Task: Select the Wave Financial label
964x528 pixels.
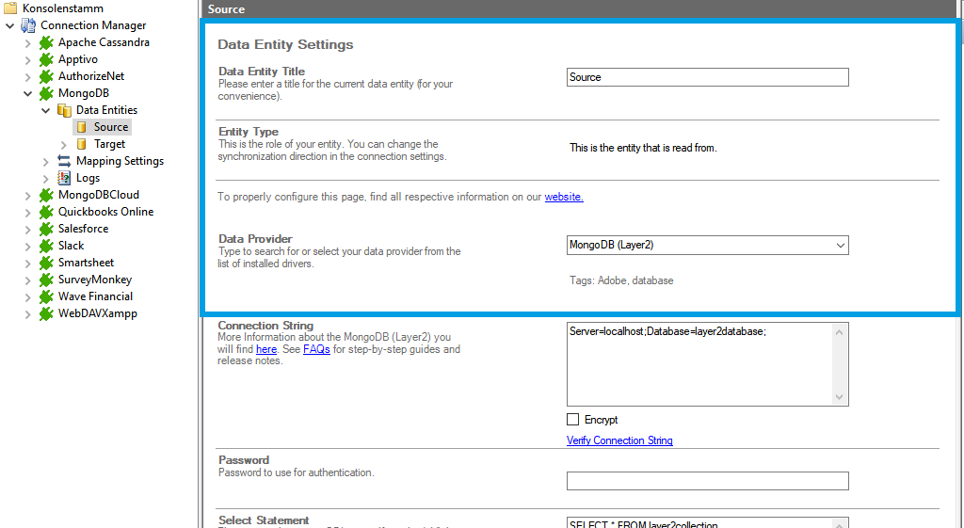Action: [x=95, y=296]
